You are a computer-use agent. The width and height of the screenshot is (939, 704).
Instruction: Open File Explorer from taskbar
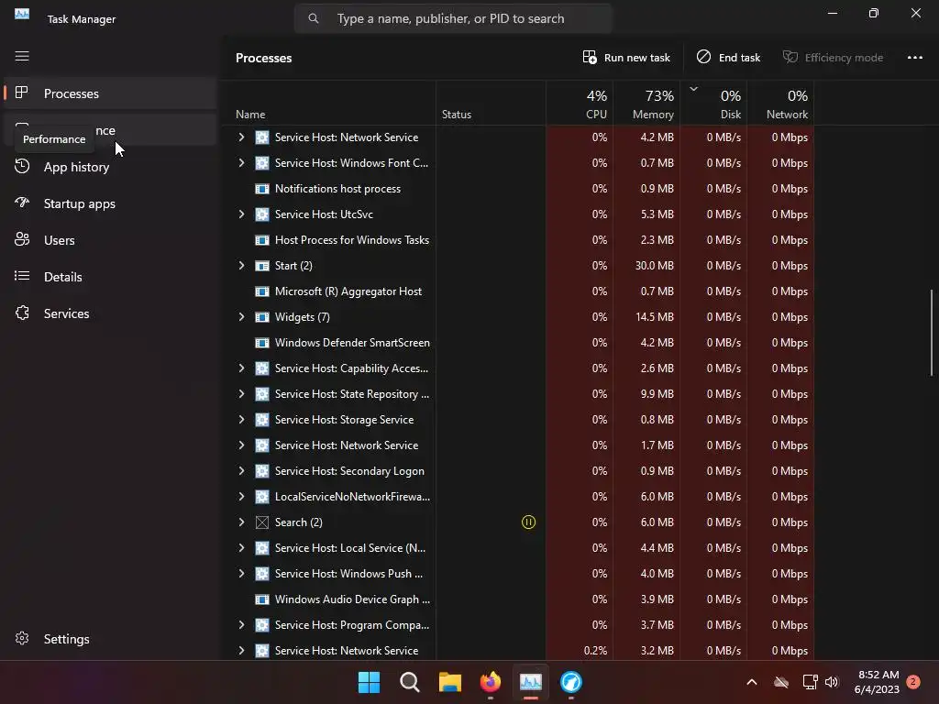pos(449,682)
